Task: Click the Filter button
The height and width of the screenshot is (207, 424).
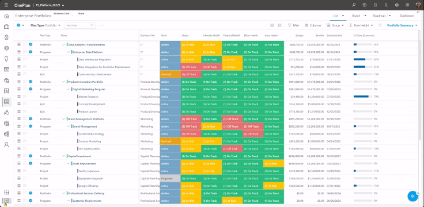Action: pos(294,25)
